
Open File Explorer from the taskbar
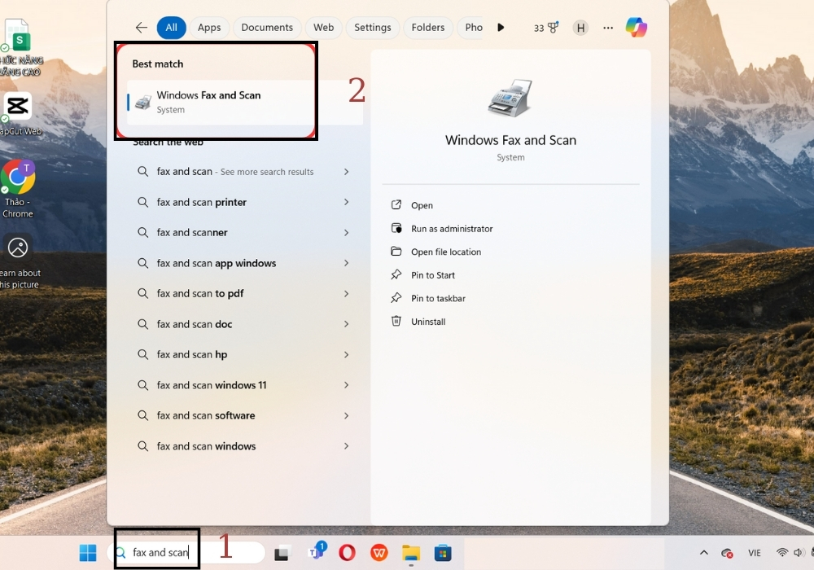click(x=410, y=553)
